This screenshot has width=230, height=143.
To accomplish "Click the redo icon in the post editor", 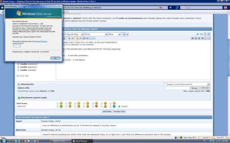I will (x=201, y=34).
